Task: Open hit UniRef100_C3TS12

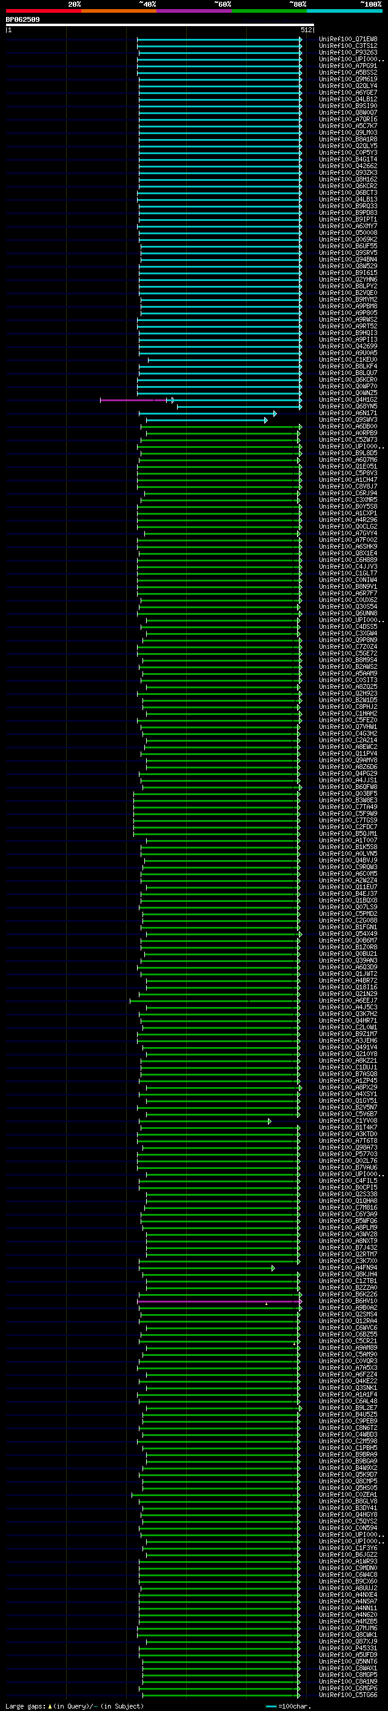Action: tap(348, 46)
